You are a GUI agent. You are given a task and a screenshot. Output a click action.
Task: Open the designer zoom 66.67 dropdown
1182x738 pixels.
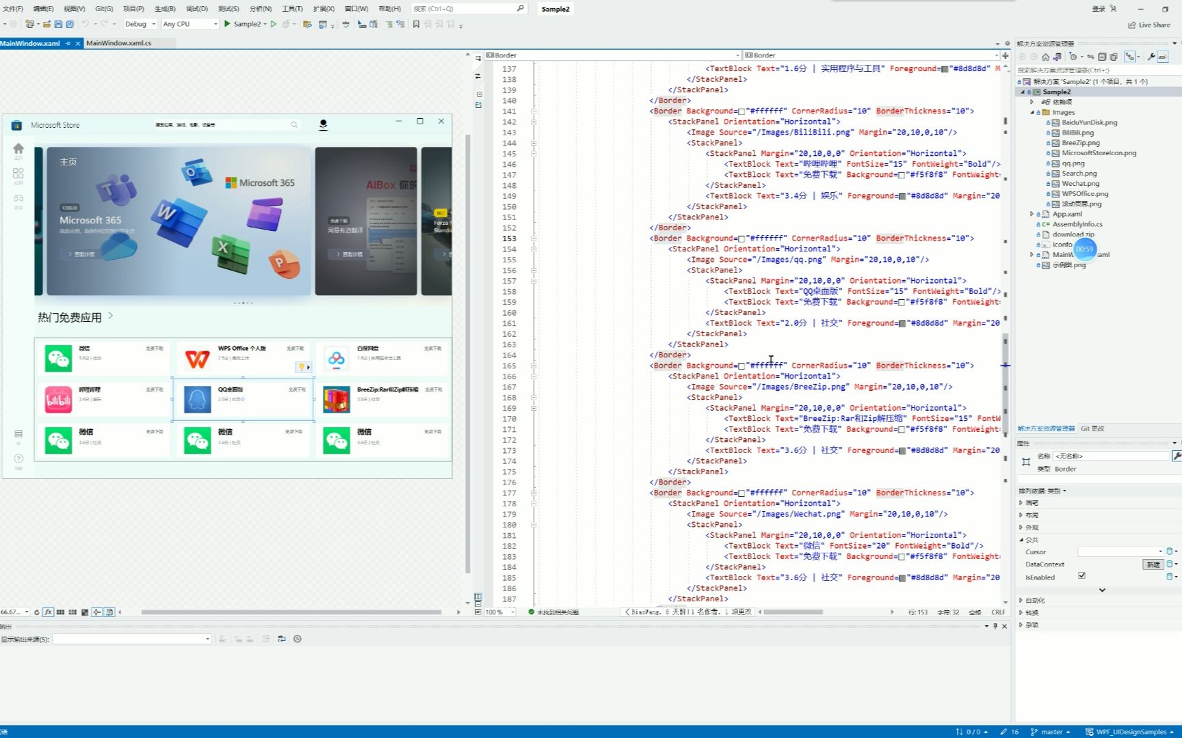click(x=27, y=612)
